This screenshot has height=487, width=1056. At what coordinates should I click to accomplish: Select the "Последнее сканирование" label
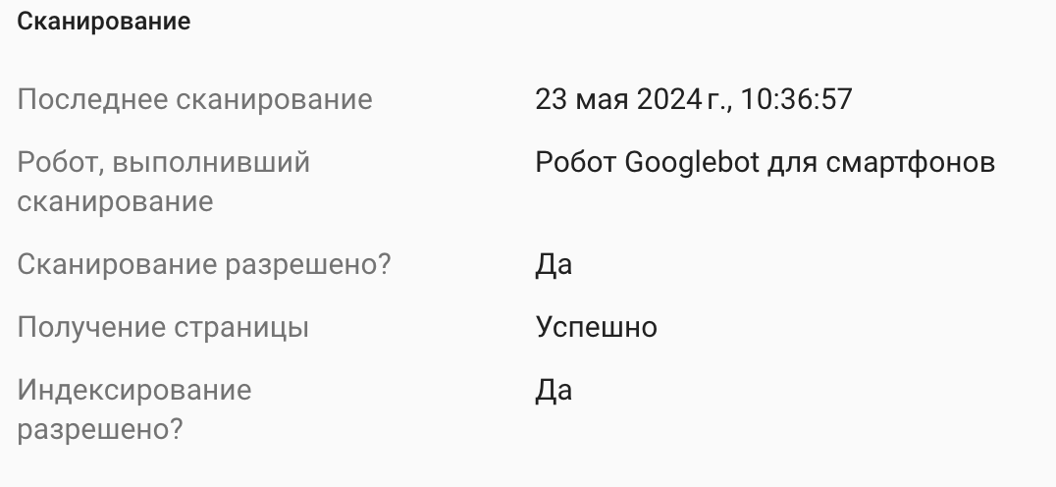pyautogui.click(x=195, y=99)
